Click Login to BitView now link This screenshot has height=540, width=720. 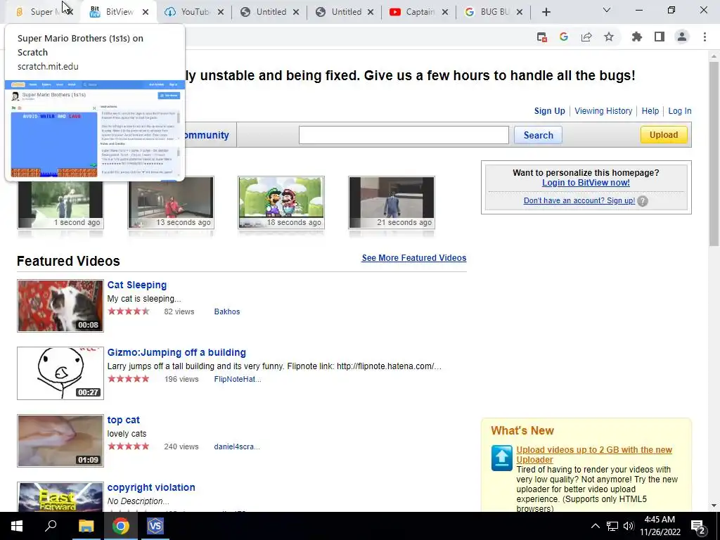[x=586, y=182]
